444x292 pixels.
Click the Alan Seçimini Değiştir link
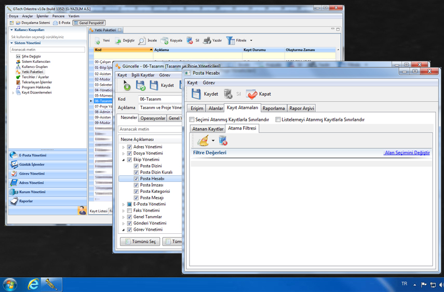tap(407, 153)
